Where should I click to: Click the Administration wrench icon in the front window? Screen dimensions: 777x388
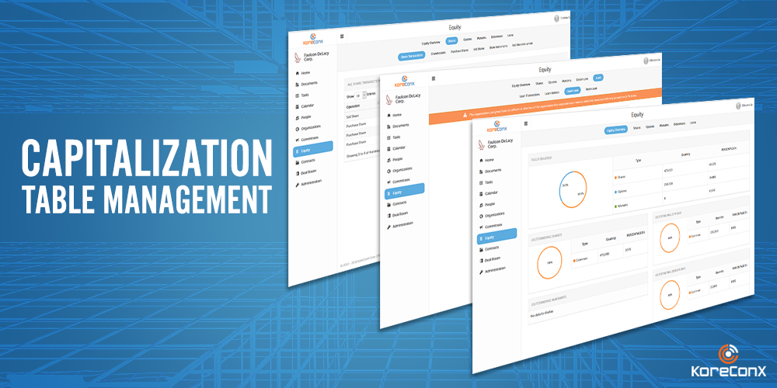(x=480, y=272)
